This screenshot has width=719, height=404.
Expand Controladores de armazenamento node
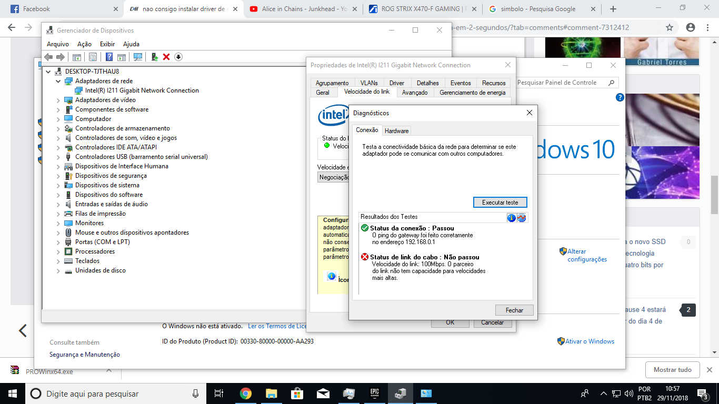point(58,128)
